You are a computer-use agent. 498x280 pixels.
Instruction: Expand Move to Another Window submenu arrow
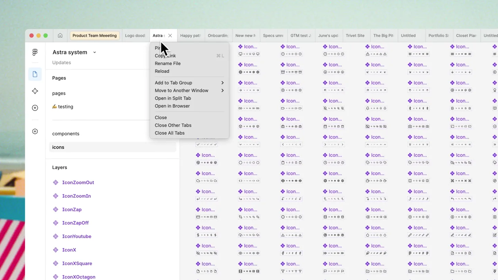(222, 91)
